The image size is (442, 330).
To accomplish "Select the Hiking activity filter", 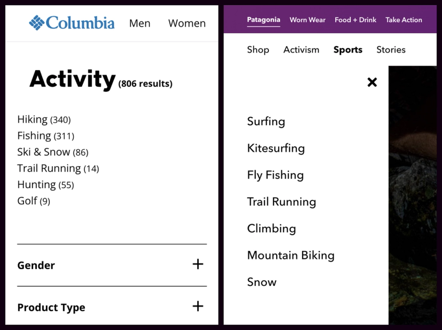I will (32, 119).
